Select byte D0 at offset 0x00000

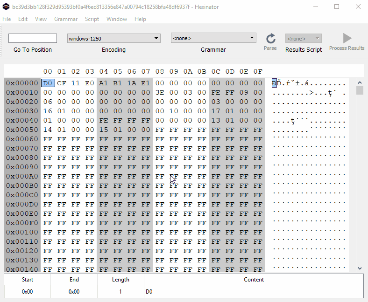coord(48,83)
